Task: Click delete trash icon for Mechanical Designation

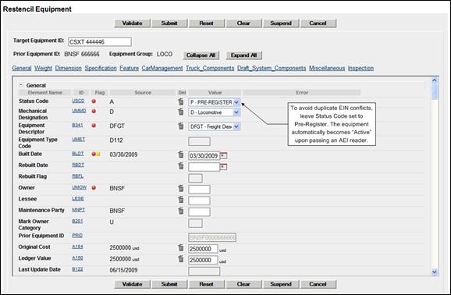Action: tap(180, 112)
